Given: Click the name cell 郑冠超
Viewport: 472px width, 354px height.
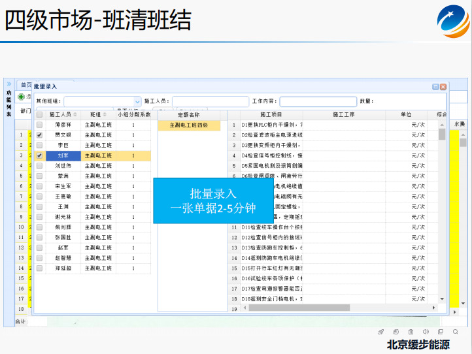Looking at the screenshot, I should [x=63, y=268].
